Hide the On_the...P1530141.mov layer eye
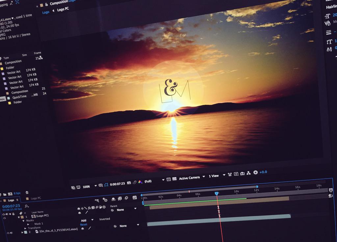The height and width of the screenshot is (242, 337). (x=8, y=233)
